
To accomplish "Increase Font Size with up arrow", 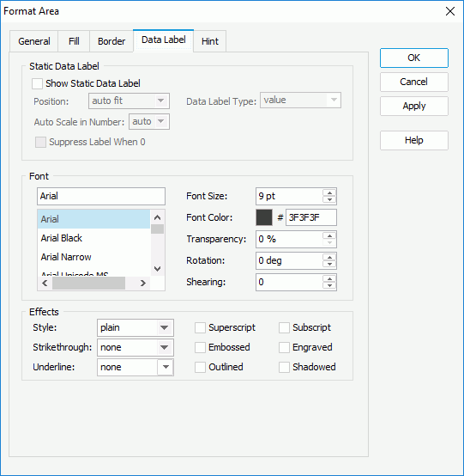I will [329, 192].
